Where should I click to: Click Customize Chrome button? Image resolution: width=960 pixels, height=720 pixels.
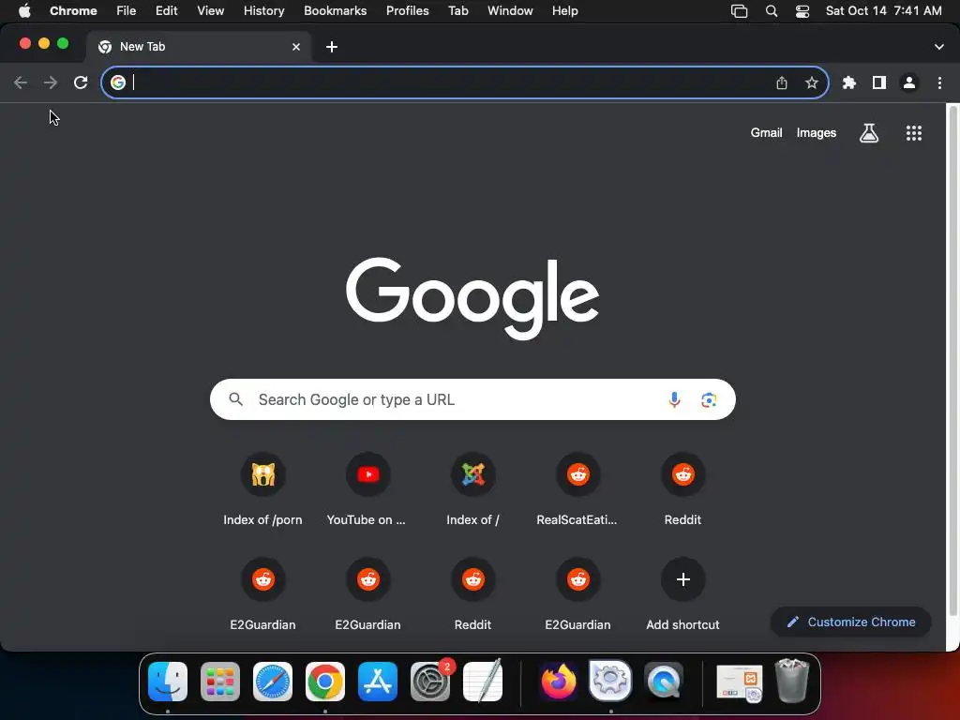(x=851, y=622)
